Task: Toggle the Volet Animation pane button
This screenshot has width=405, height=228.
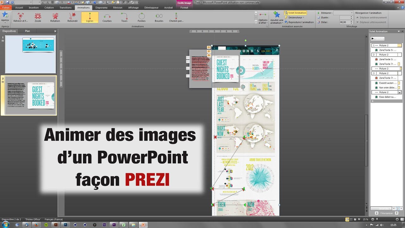Action: point(295,13)
